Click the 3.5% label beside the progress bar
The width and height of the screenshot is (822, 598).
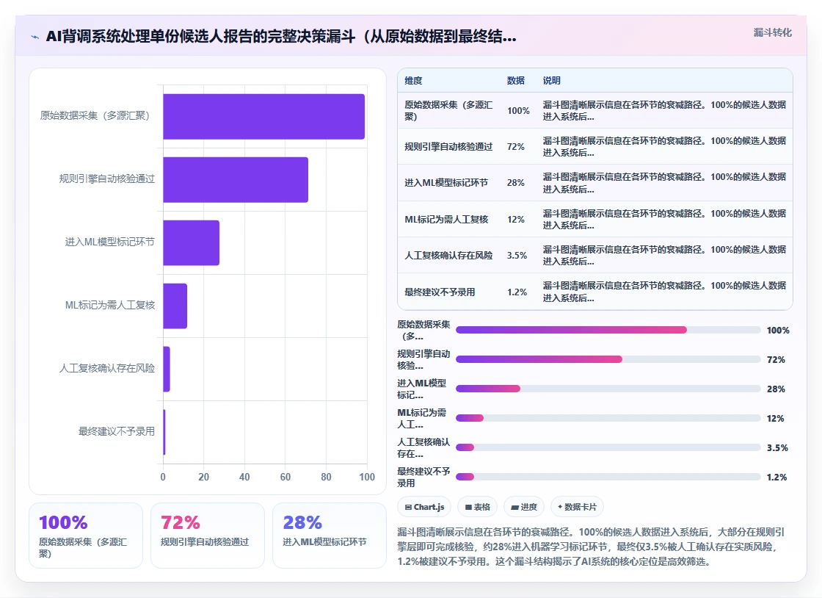(x=777, y=448)
